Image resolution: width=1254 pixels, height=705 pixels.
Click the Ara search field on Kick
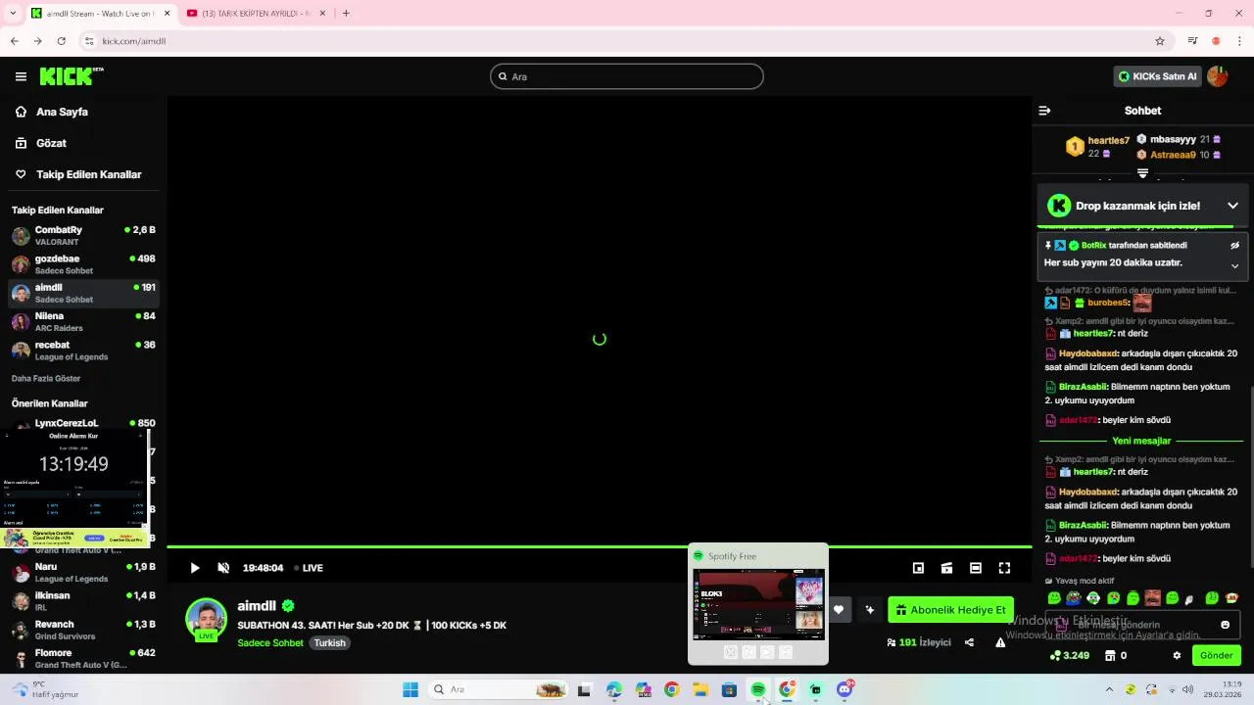pos(627,76)
